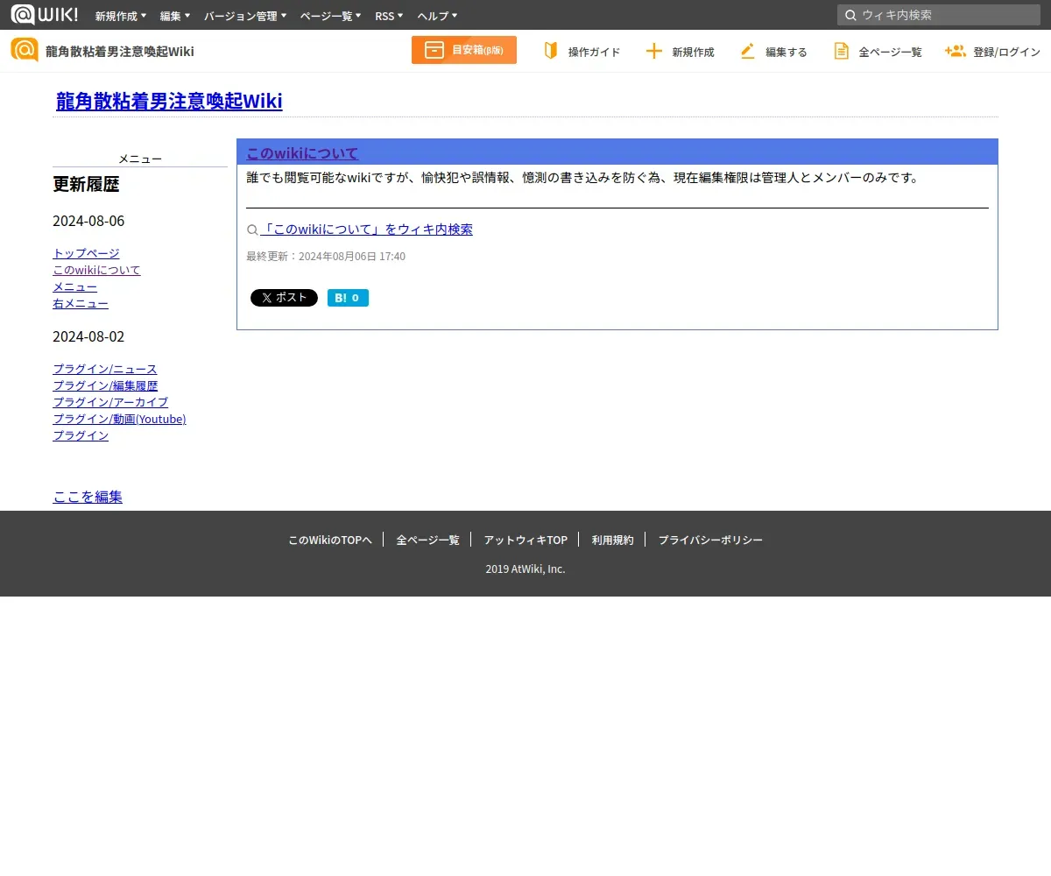This screenshot has height=876, width=1051.
Task: Click the magnifier icon beside ウィキ内検索 link
Action: pos(252,230)
